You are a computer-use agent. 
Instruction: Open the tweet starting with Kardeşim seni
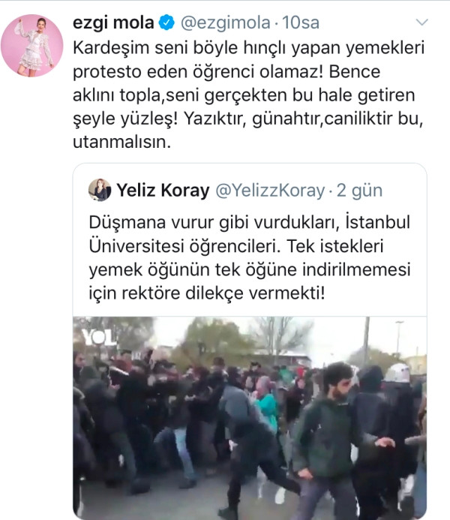(248, 95)
